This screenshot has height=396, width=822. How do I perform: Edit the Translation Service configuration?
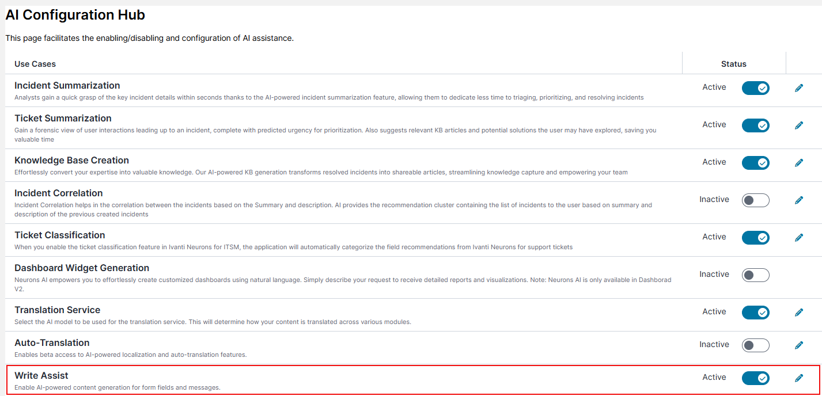pos(798,313)
